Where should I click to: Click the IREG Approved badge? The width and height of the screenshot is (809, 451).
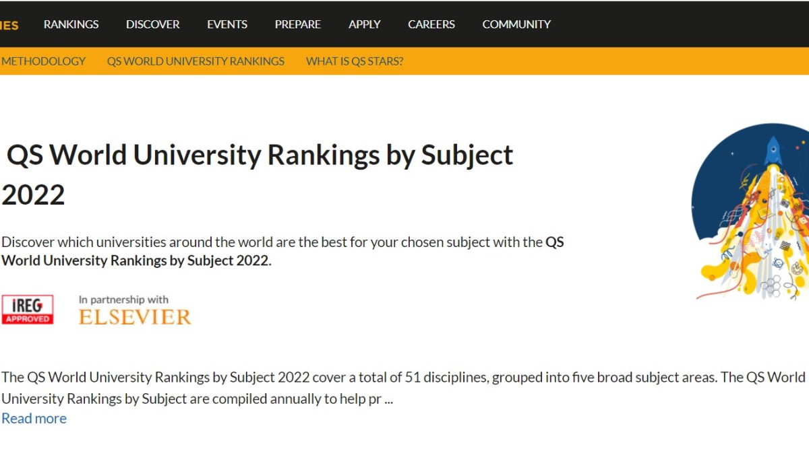(x=28, y=310)
